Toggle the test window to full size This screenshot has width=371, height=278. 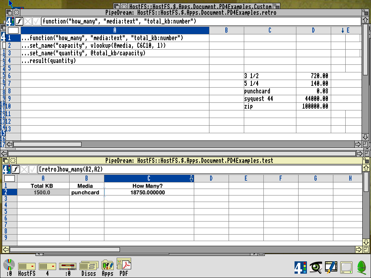[366, 160]
